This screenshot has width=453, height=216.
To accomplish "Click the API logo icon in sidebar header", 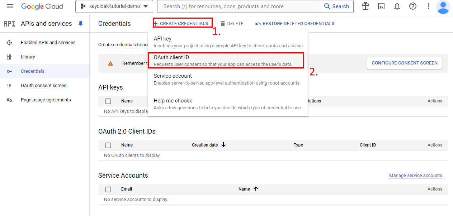I will point(9,24).
